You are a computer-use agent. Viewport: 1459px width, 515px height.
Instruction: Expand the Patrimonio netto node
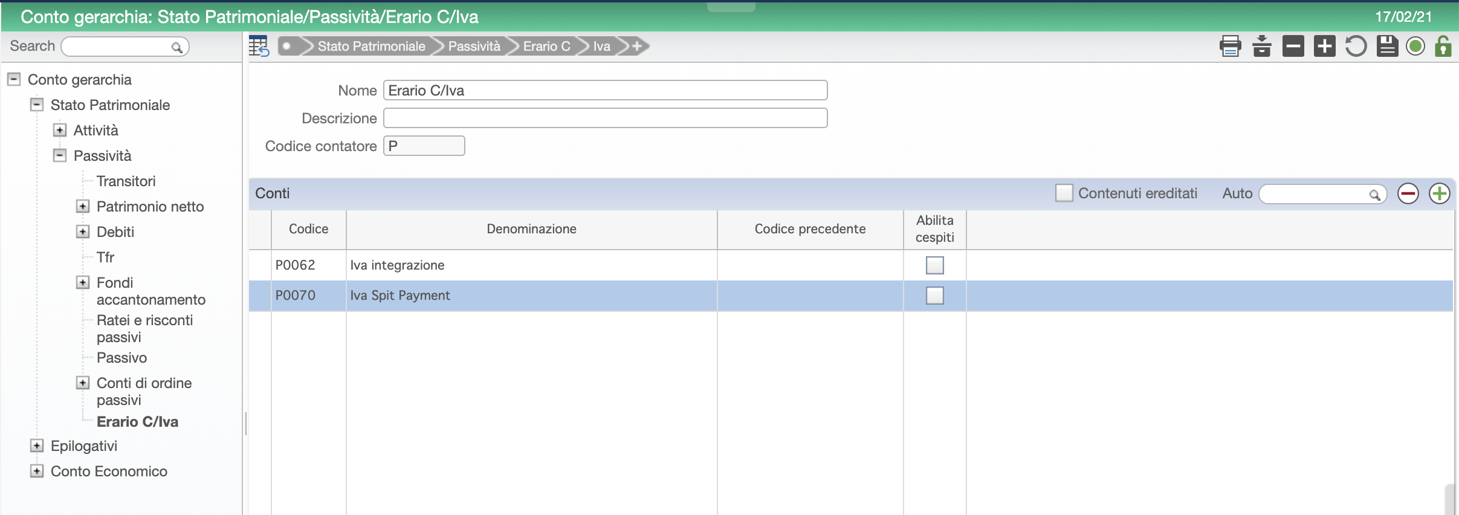click(83, 206)
